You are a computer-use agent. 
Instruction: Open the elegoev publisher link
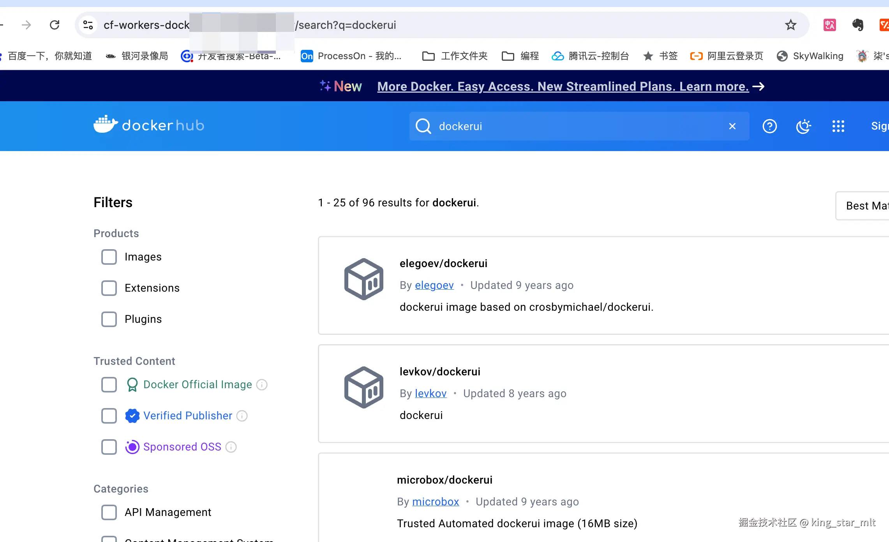click(434, 285)
